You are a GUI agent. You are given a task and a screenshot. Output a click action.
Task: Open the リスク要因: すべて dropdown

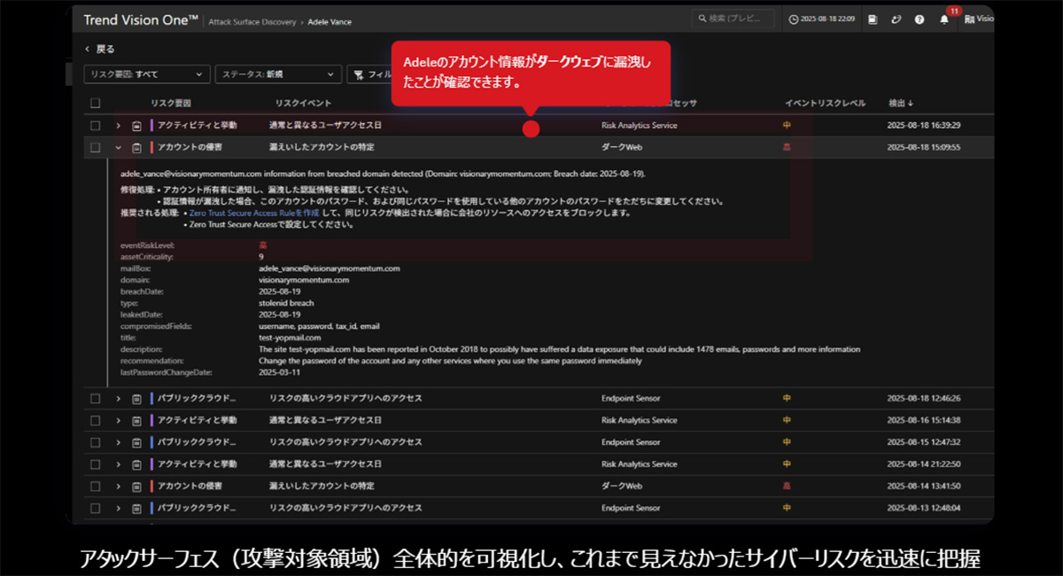pos(147,75)
